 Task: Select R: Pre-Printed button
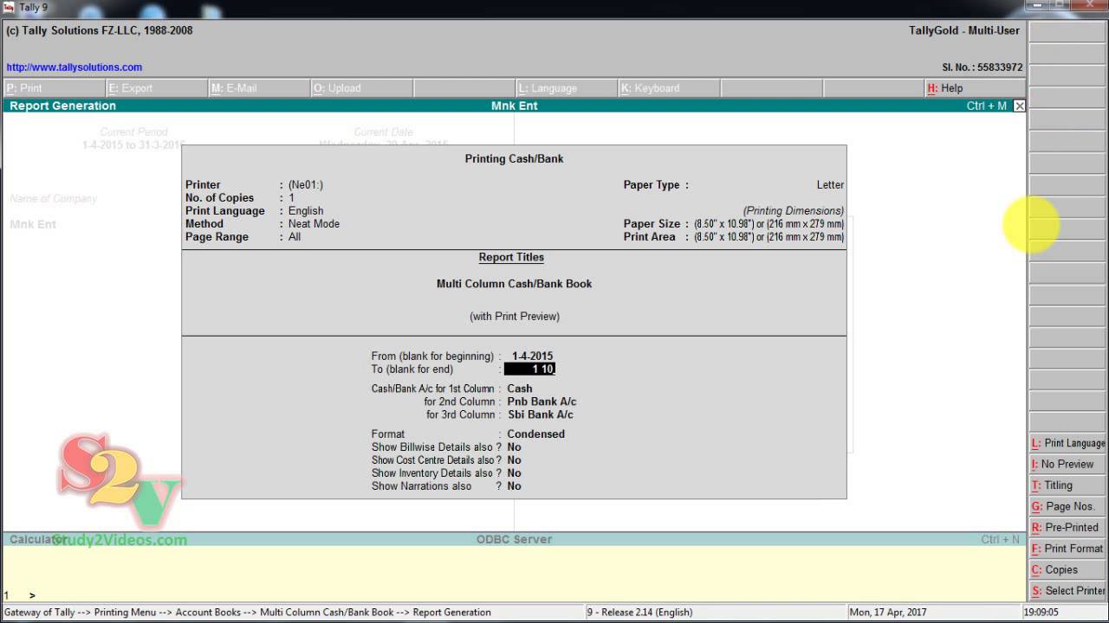click(x=1068, y=527)
